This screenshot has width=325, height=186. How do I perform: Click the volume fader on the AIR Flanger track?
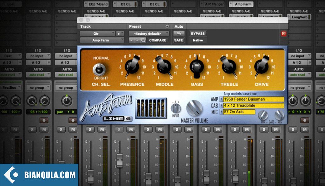206,177
